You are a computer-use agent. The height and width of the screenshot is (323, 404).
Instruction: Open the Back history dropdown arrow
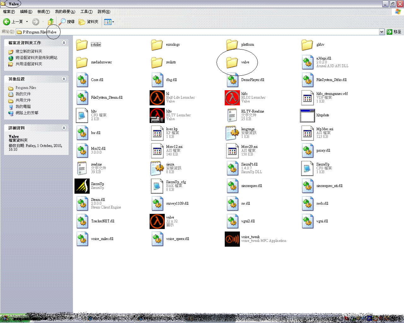[x=27, y=22]
